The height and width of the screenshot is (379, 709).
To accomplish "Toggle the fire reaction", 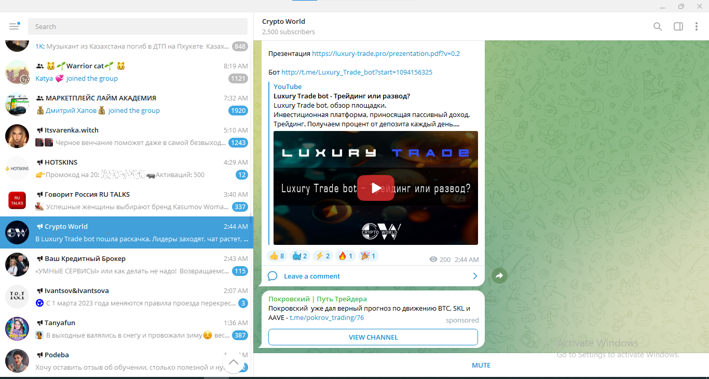I will [346, 256].
